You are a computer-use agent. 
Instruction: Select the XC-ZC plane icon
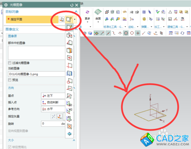point(69,111)
